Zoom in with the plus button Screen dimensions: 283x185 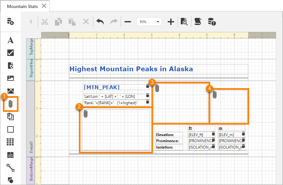pyautogui.click(x=171, y=22)
